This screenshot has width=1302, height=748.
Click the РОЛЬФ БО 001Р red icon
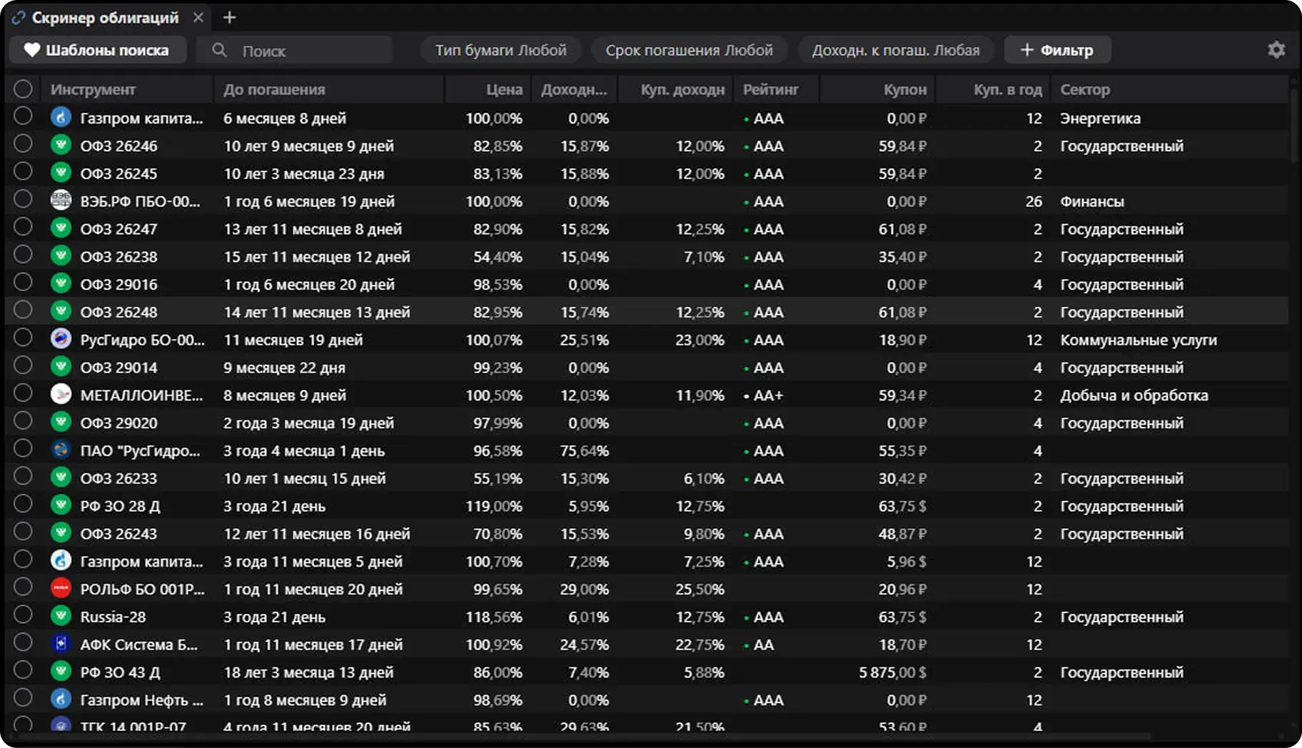point(61,588)
